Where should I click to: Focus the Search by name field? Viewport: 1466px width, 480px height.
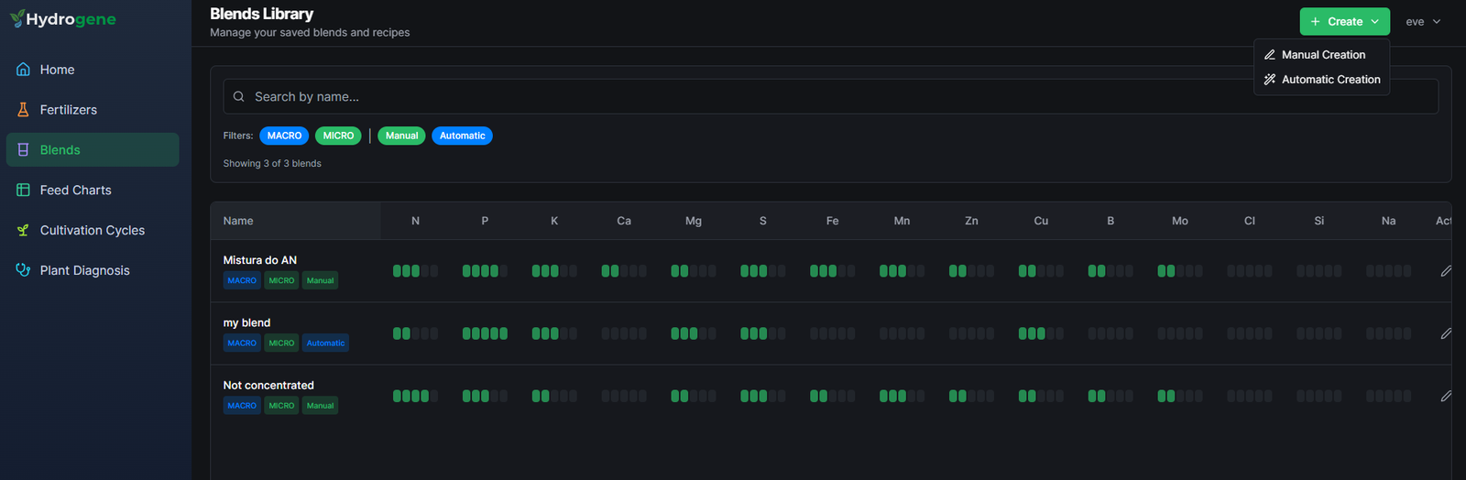click(830, 96)
